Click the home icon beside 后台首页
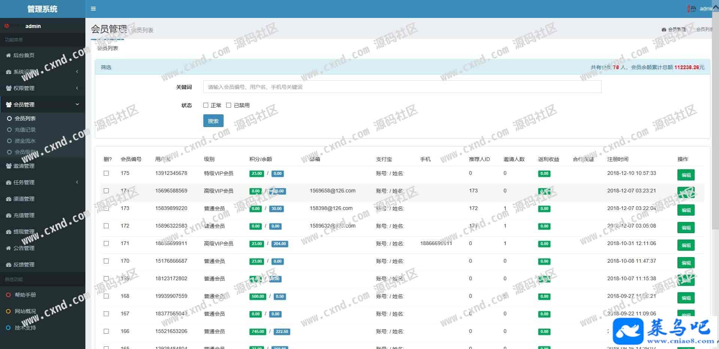Image resolution: width=719 pixels, height=349 pixels. (9, 55)
